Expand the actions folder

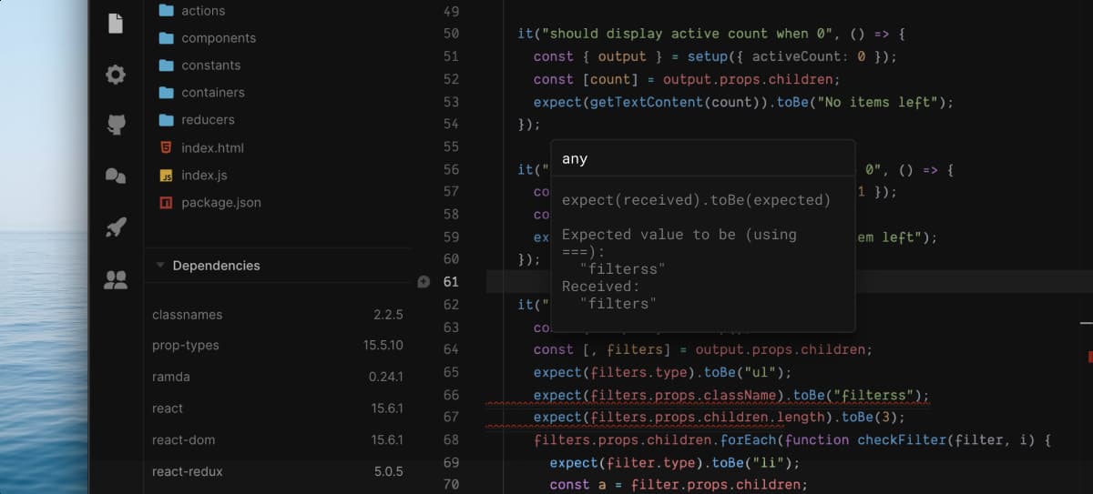coord(202,11)
